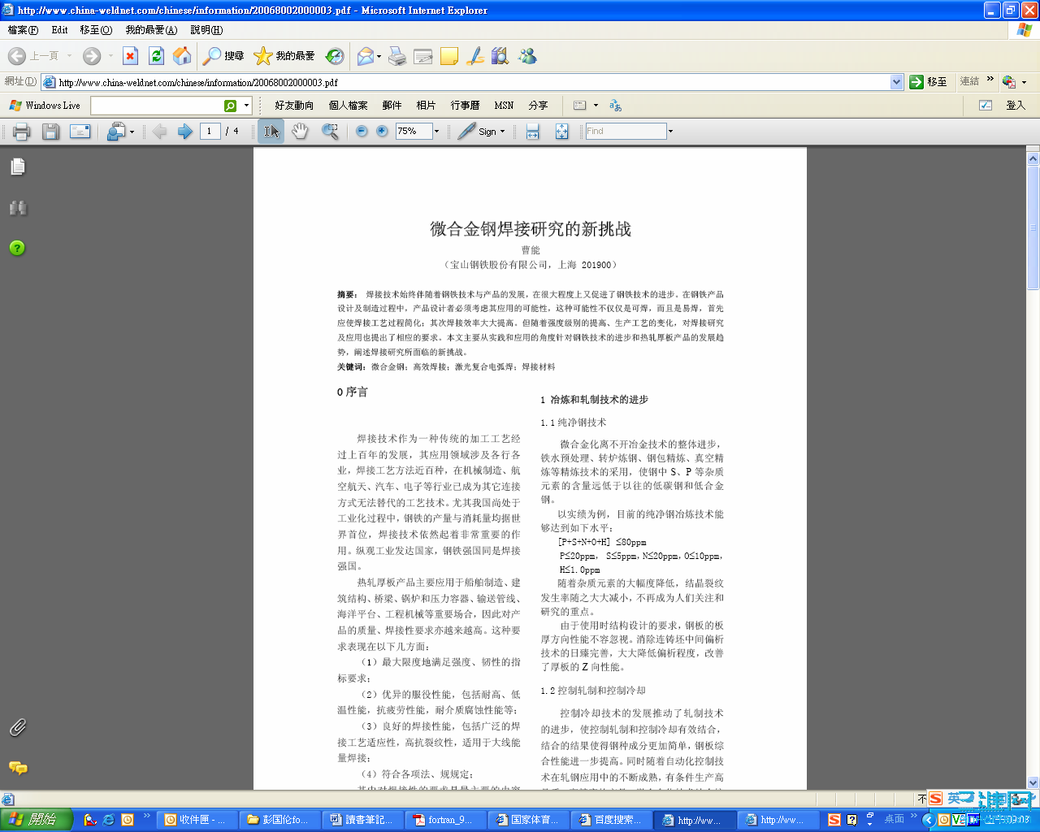Click the Mail envelope icon in IE toolbar
The width and height of the screenshot is (1040, 832).
[x=366, y=56]
